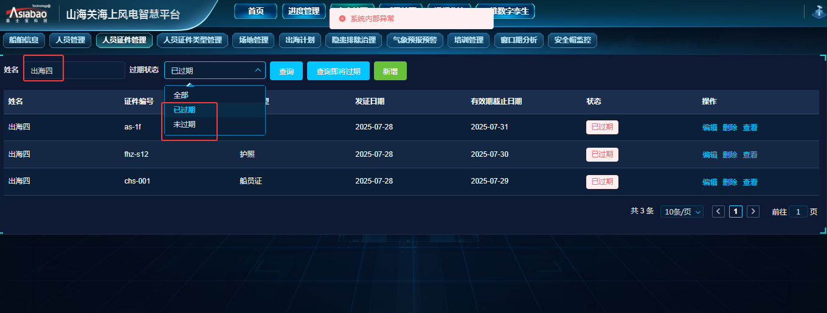Viewport: 827px width, 313px height.
Task: Click the green 新增 button
Action: (x=390, y=71)
